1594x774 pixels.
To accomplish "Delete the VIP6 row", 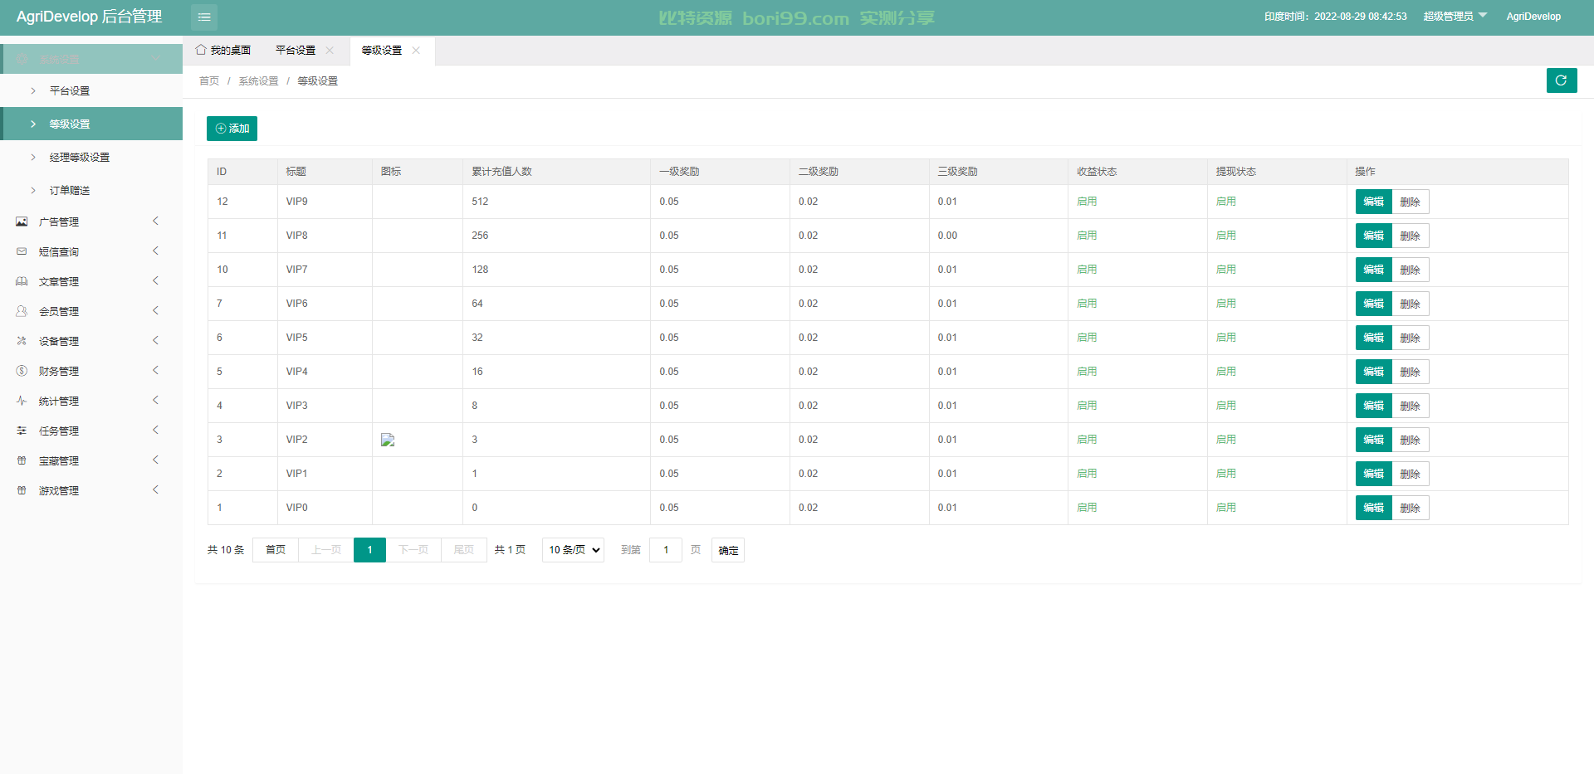I will coord(1410,304).
